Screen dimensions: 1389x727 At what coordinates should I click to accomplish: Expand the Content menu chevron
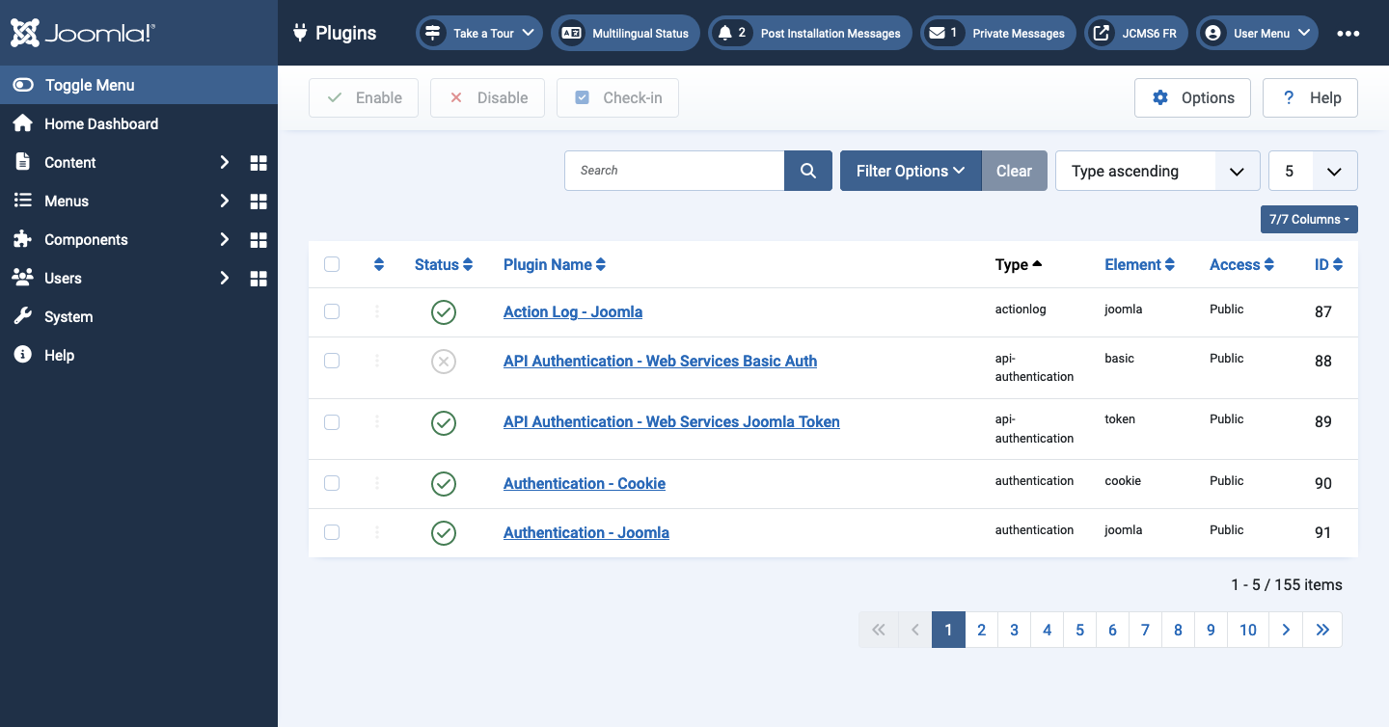tap(224, 163)
